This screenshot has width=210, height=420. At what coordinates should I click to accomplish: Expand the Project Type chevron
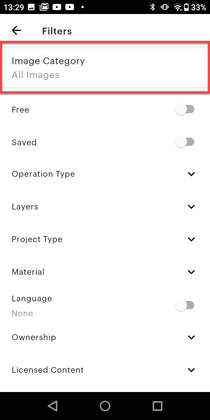(x=191, y=239)
